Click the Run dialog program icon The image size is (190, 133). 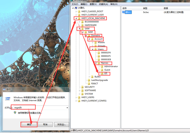tap(7, 99)
